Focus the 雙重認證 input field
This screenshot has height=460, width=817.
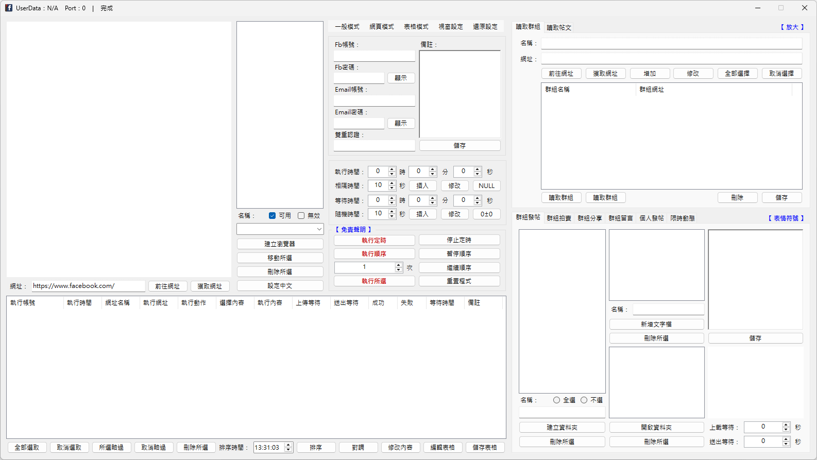(375, 146)
